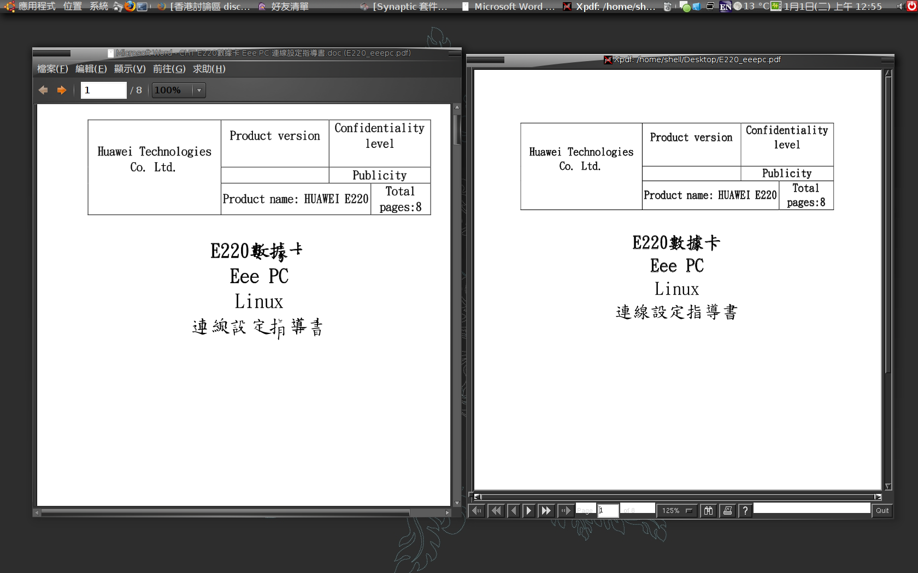Click '連線設定指導書' heading in Xpdf

[676, 312]
